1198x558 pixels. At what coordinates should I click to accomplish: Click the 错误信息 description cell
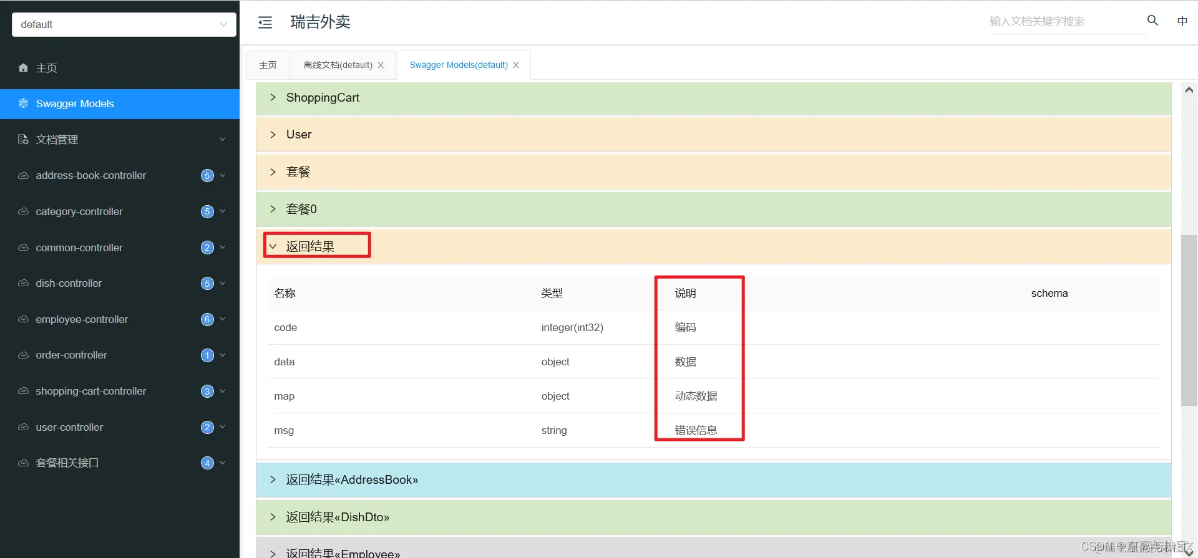point(696,430)
